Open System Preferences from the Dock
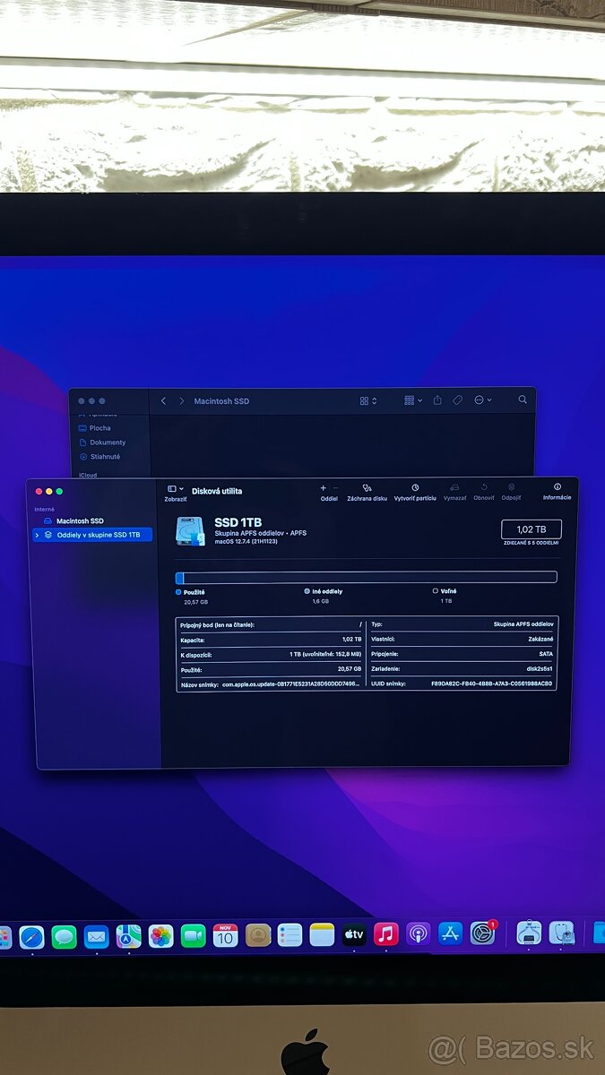The image size is (605, 1075). (483, 934)
